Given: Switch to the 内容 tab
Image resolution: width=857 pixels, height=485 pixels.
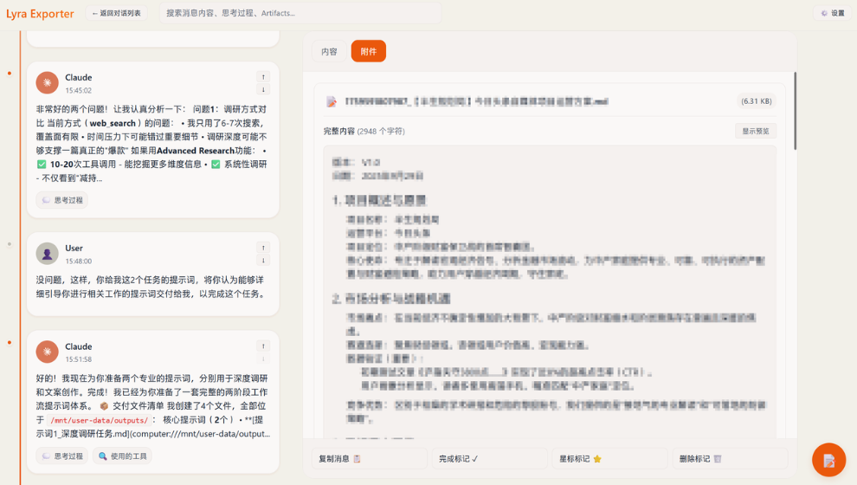Looking at the screenshot, I should coord(329,52).
